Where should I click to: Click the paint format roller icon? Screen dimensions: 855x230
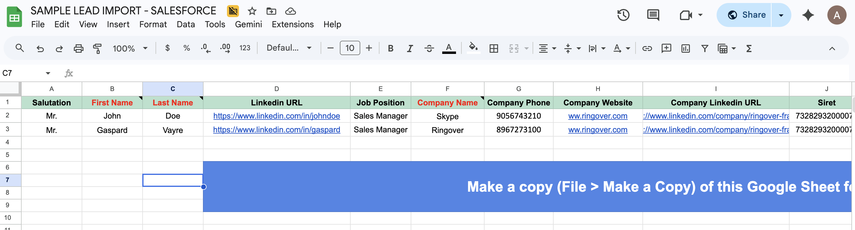coord(97,48)
